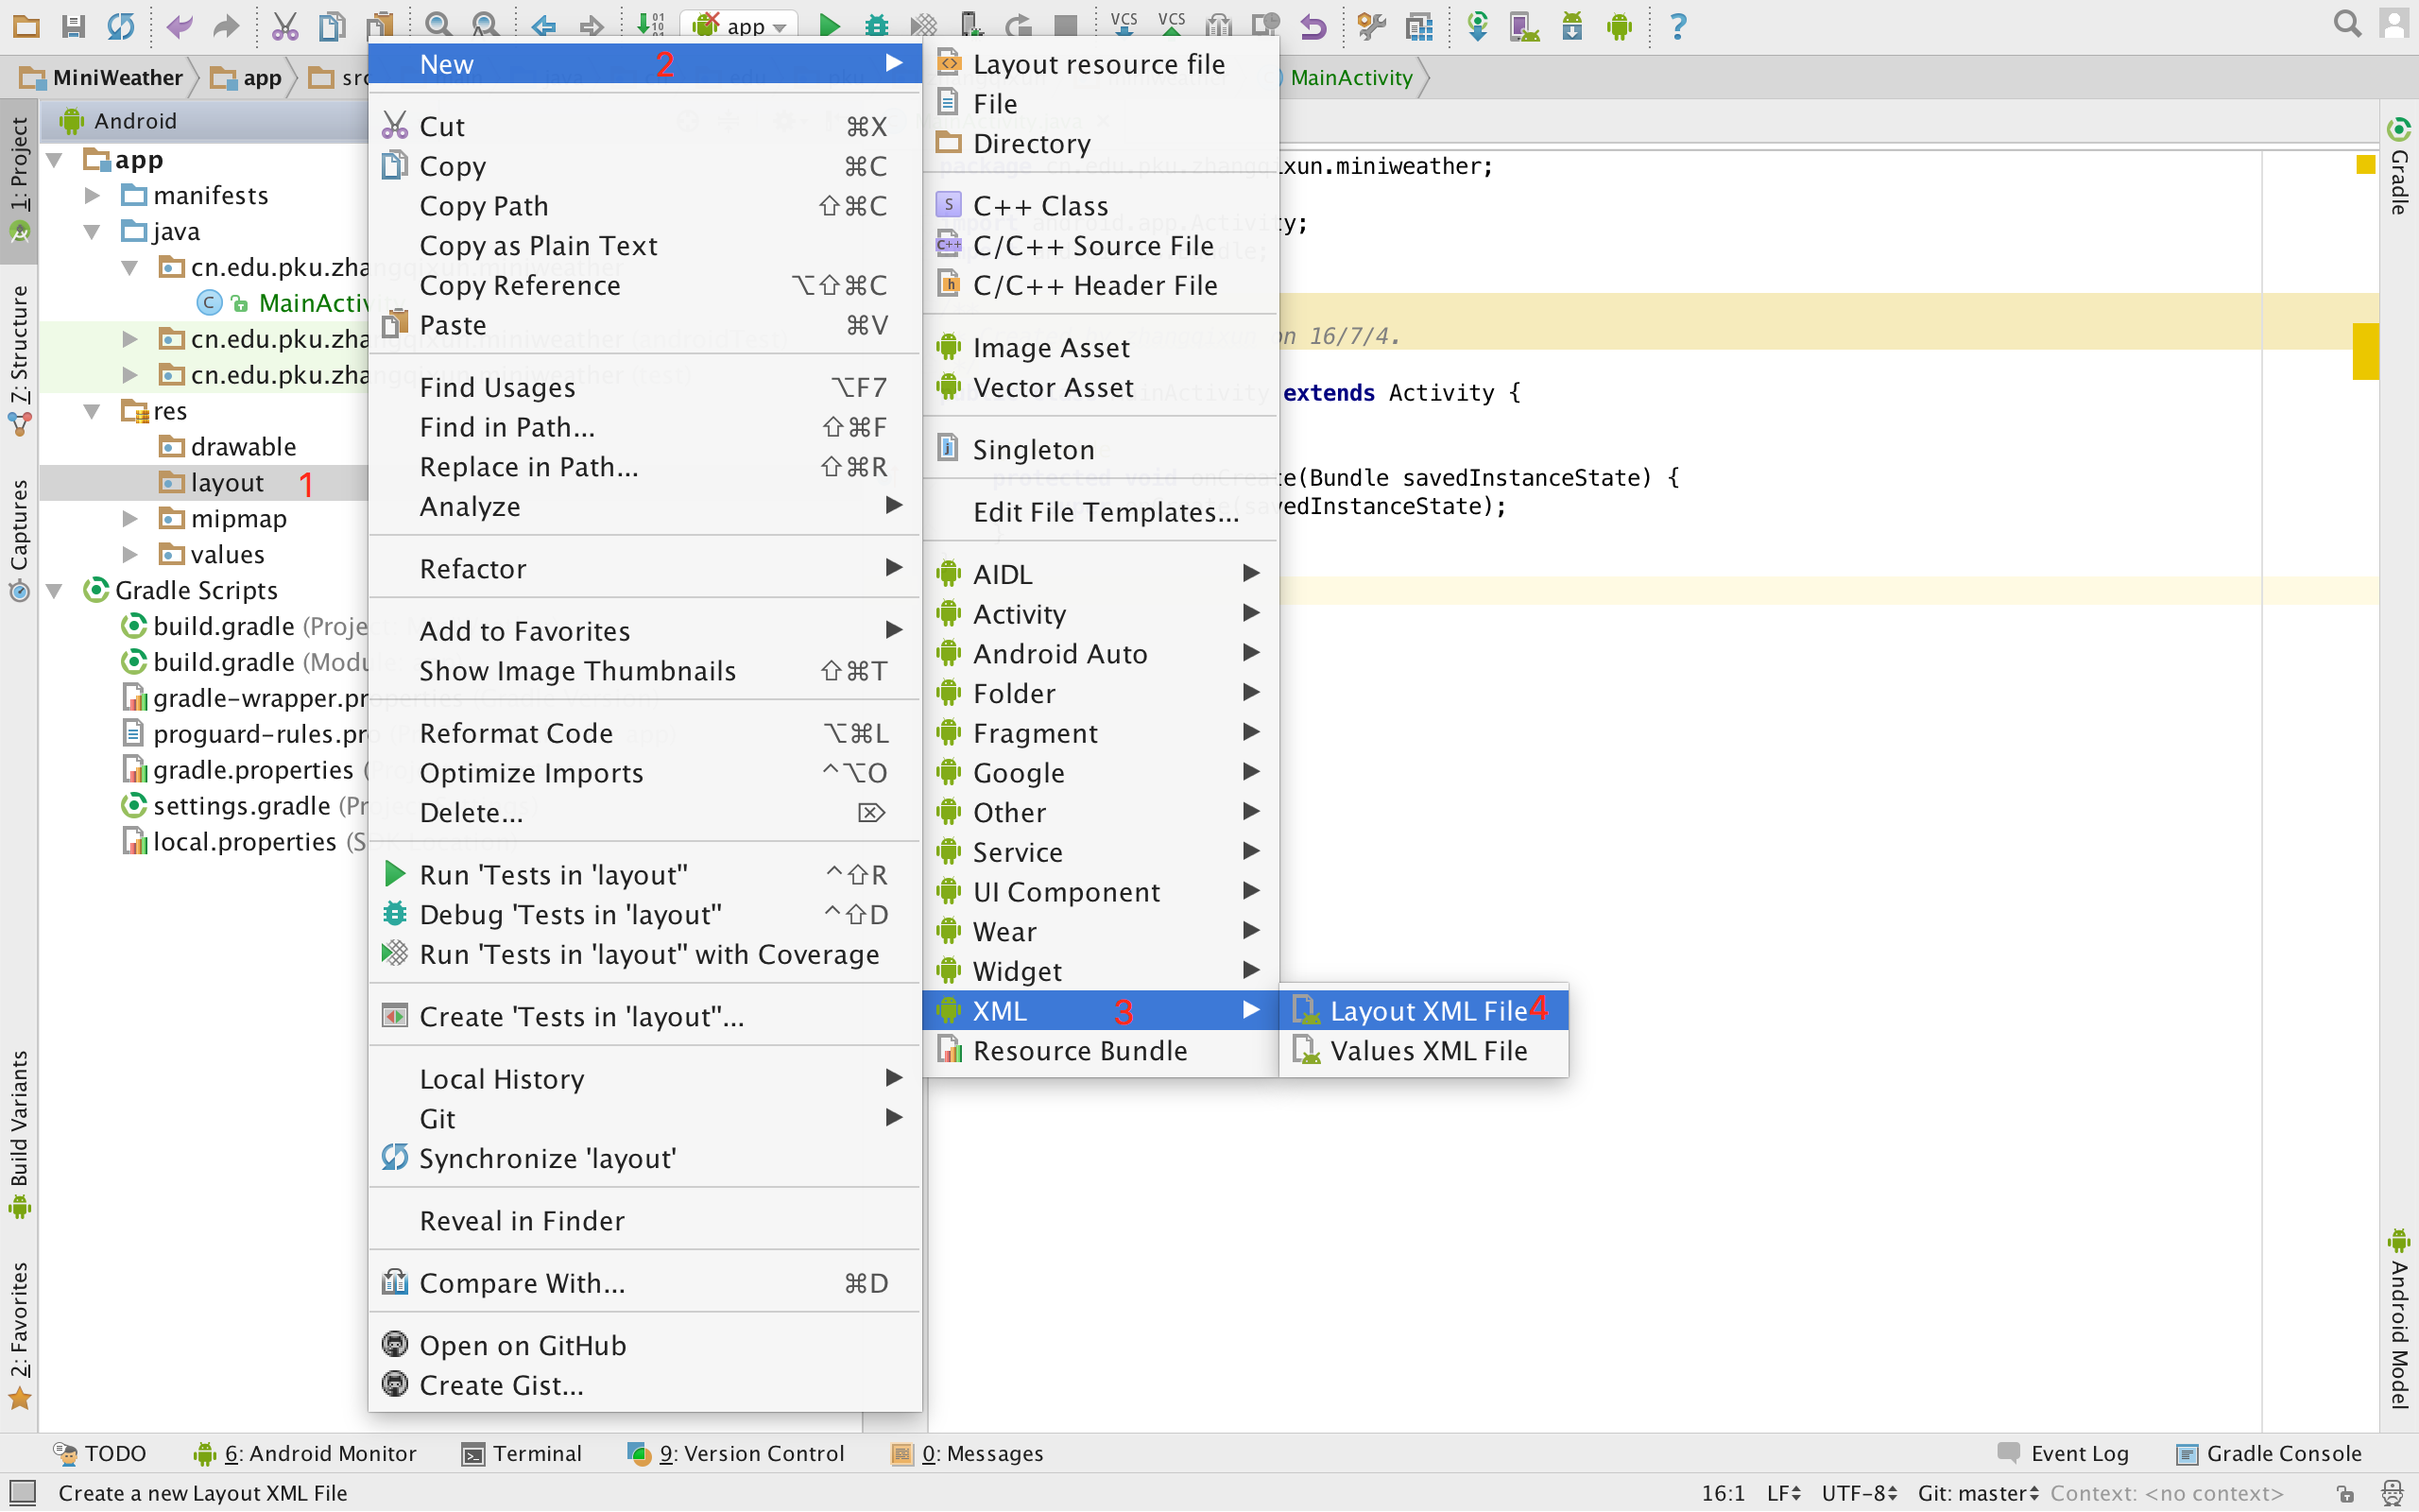
Task: Click the Synchronize toolbar icon
Action: (121, 26)
